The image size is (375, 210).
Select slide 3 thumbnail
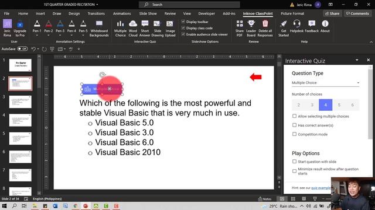(x=21, y=102)
